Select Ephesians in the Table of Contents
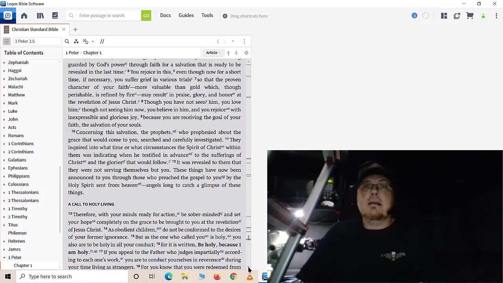Screen dimensions: 503x283 [x=18, y=168]
